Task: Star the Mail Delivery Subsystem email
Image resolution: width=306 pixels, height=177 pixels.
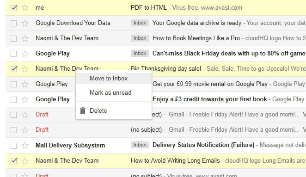Action: pyautogui.click(x=25, y=146)
